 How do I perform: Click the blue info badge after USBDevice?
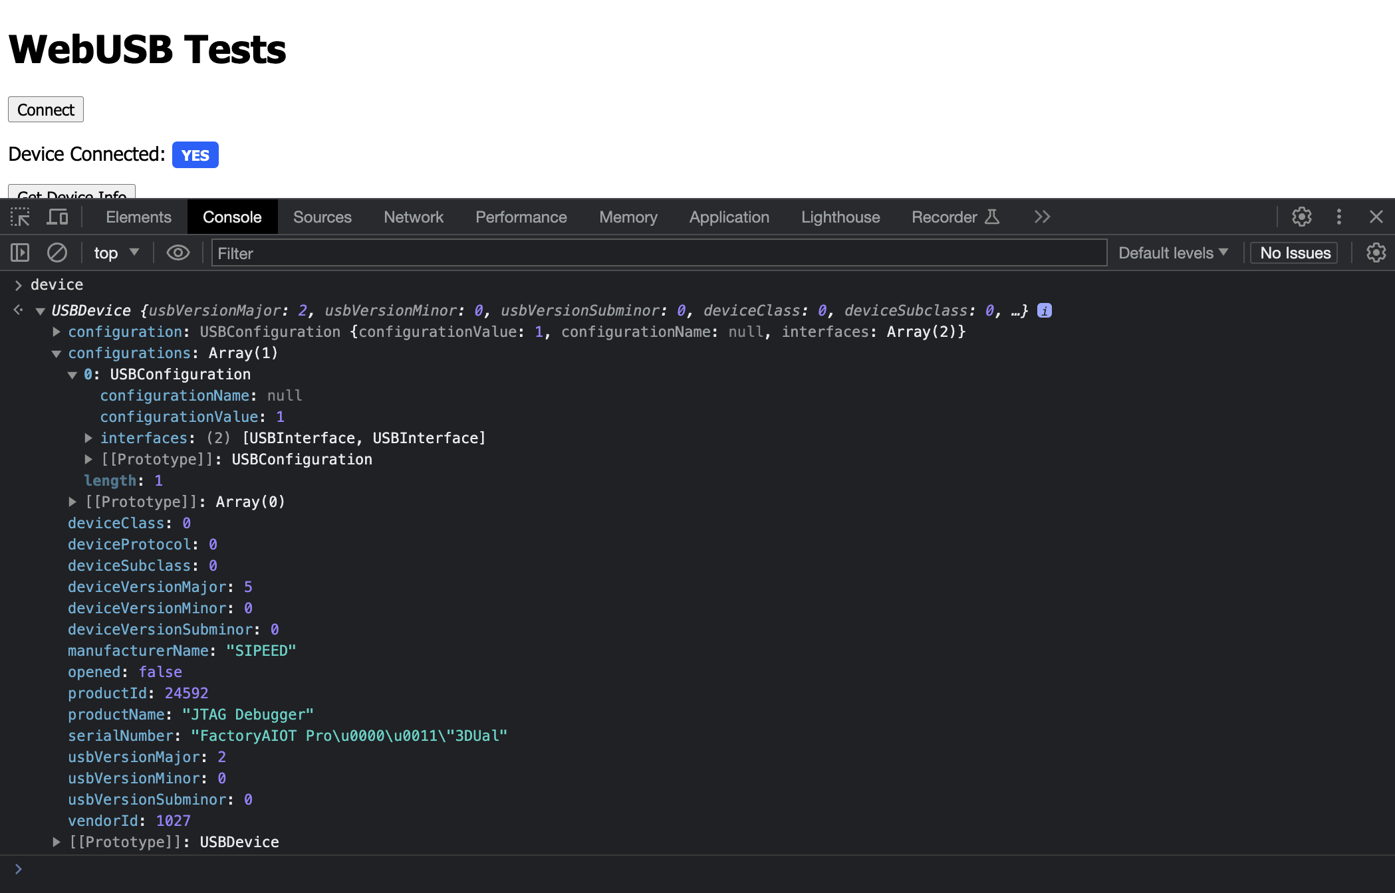click(x=1045, y=310)
